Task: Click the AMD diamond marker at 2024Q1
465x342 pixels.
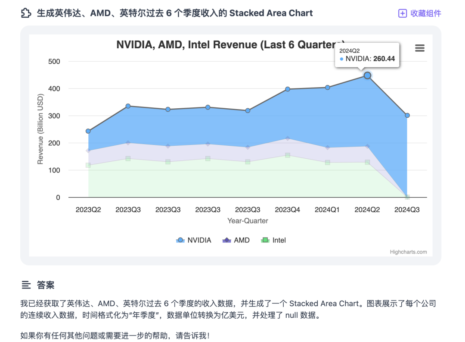Action: pyautogui.click(x=327, y=147)
